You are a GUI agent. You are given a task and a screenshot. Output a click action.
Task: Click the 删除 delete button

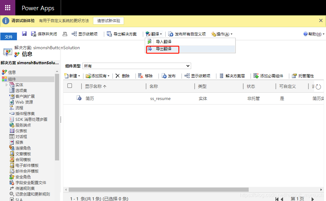coord(123,76)
